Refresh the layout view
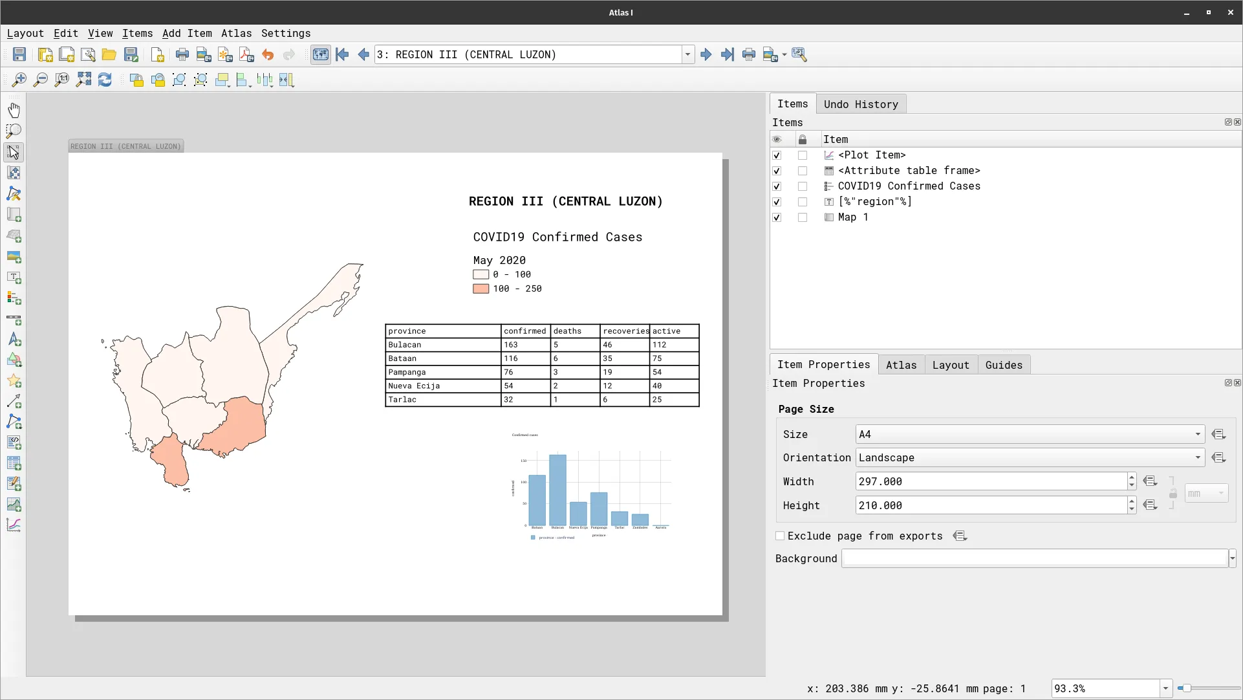 [x=105, y=80]
